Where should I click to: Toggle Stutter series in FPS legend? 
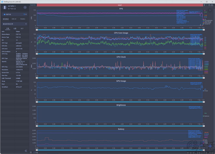pyautogui.click(x=207, y=23)
